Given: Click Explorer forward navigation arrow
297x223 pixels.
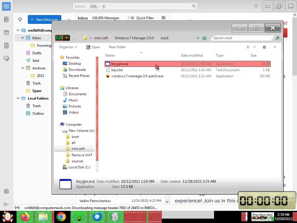Looking at the screenshot, I should [x=66, y=38].
